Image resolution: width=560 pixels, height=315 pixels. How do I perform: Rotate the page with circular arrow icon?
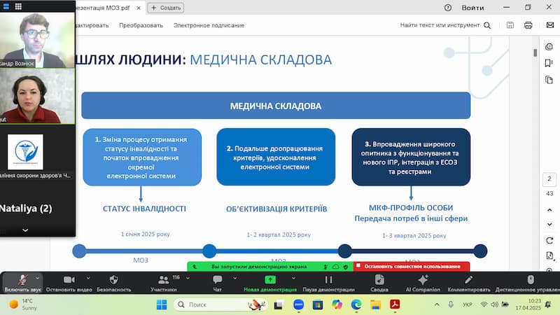click(549, 241)
